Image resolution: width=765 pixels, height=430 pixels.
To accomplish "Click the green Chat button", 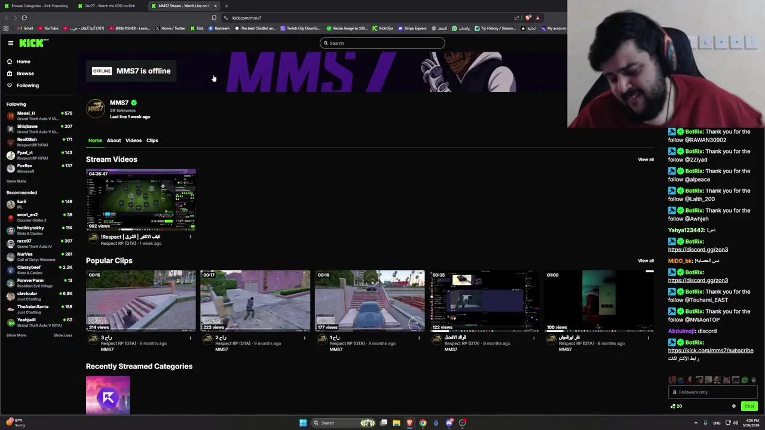I will click(x=749, y=406).
